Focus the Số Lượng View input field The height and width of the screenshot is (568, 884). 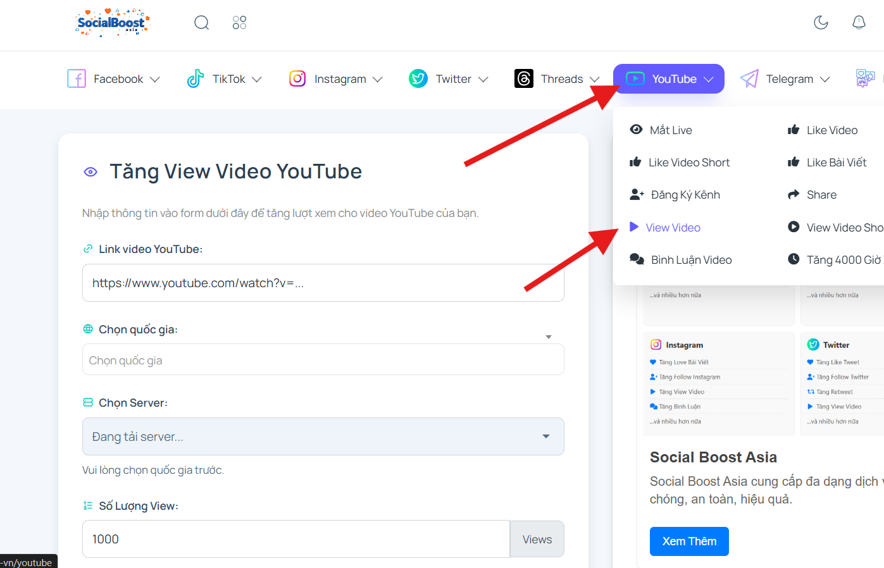point(296,539)
